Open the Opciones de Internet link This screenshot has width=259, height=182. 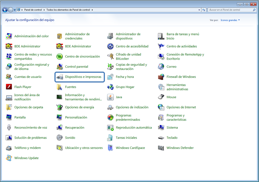click(181, 107)
